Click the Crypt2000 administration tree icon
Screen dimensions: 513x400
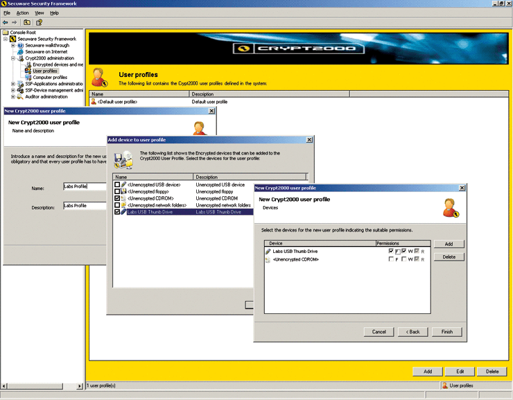[x=20, y=58]
